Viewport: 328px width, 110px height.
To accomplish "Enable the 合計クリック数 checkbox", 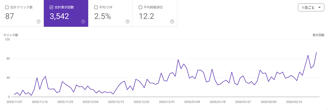I will (7, 7).
